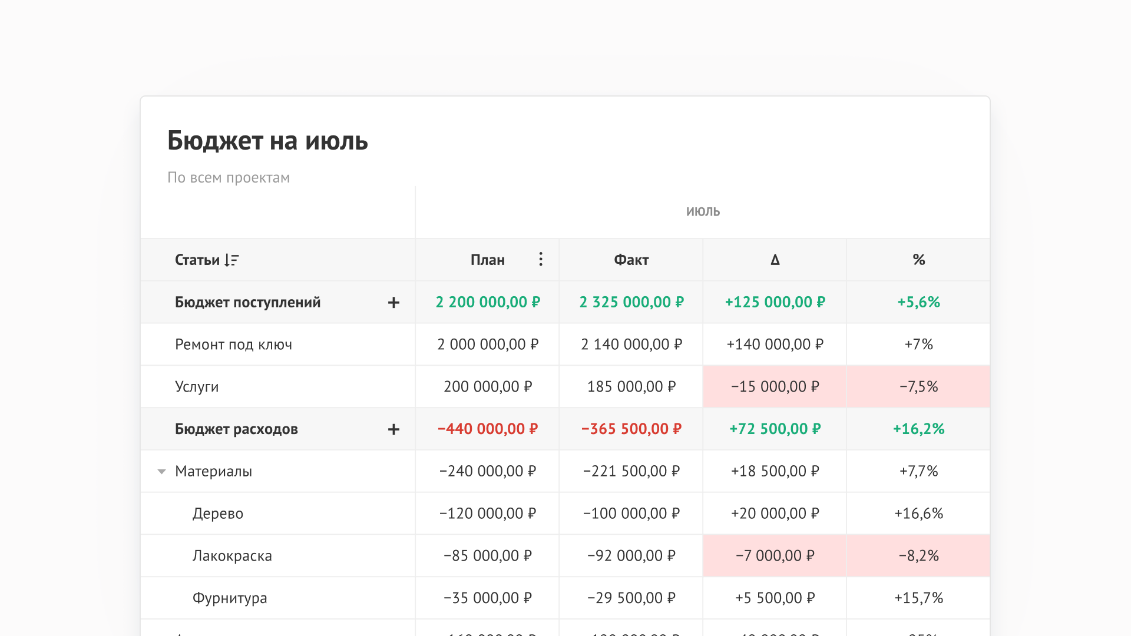
Task: Click cell −221 500,00 ₽
Action: pyautogui.click(x=631, y=472)
